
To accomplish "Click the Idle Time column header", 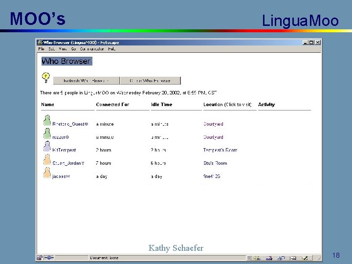I will [162, 105].
